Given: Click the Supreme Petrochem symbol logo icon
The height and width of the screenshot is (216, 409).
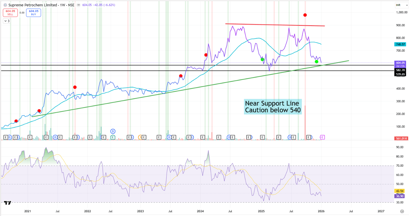Looking at the screenshot, I should coord(5,5).
